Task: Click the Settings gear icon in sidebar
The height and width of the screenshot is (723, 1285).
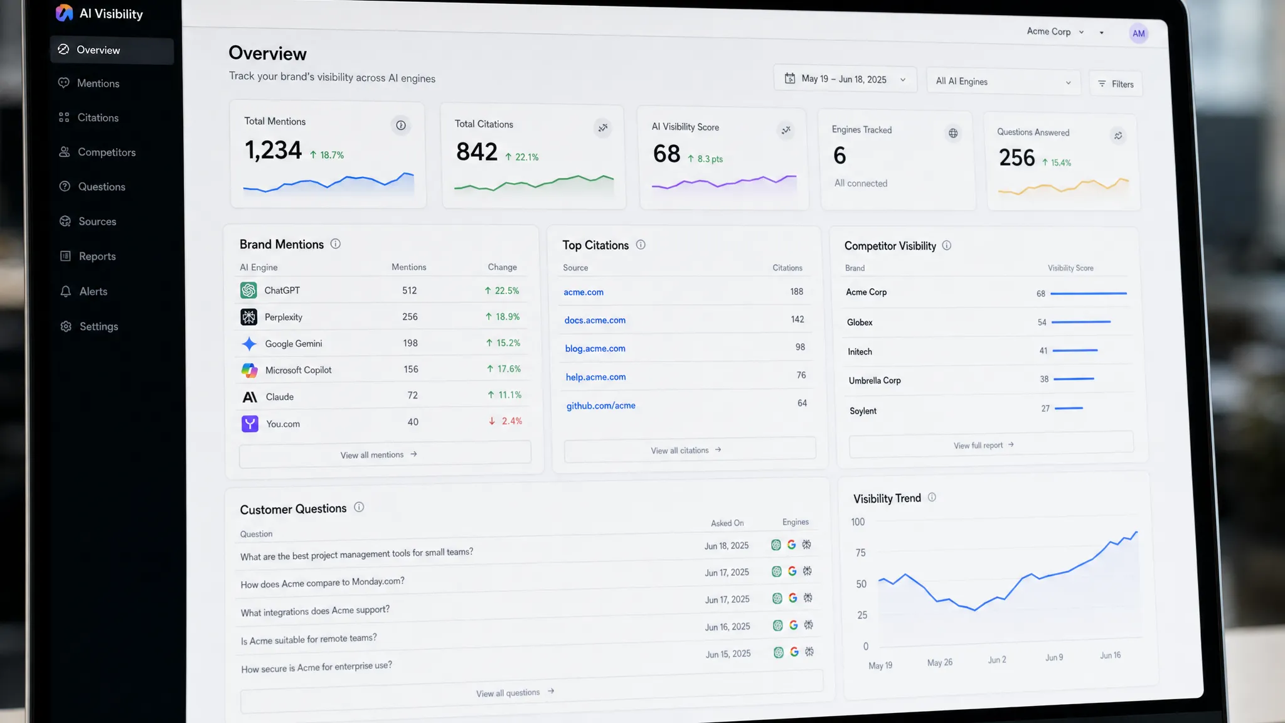Action: click(66, 326)
